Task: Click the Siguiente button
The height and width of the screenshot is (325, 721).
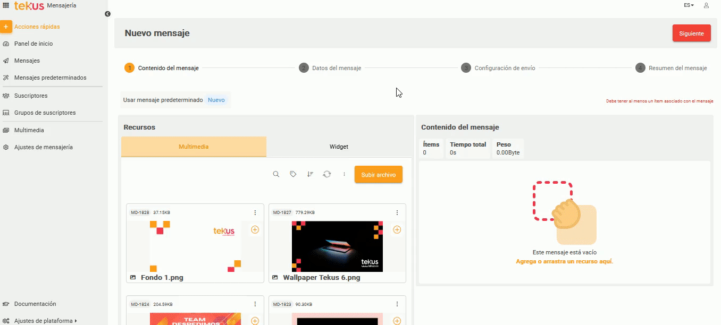Action: 691,33
